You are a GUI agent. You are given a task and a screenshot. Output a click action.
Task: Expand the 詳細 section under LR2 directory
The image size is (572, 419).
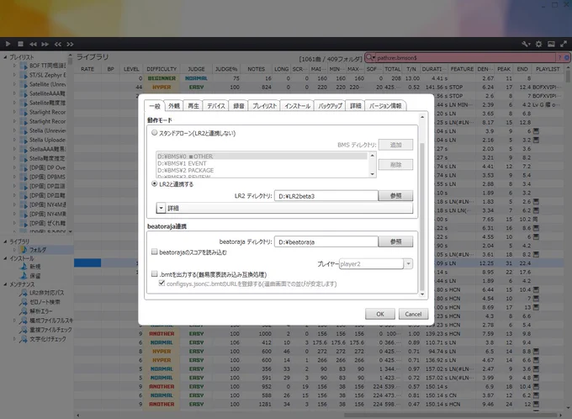(161, 208)
